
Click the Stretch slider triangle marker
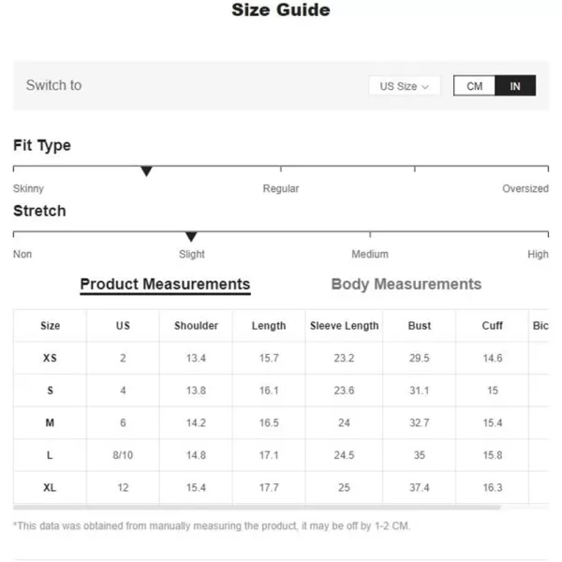(x=191, y=237)
